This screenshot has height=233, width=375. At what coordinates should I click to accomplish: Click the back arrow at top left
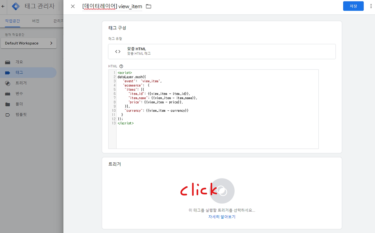click(3, 6)
